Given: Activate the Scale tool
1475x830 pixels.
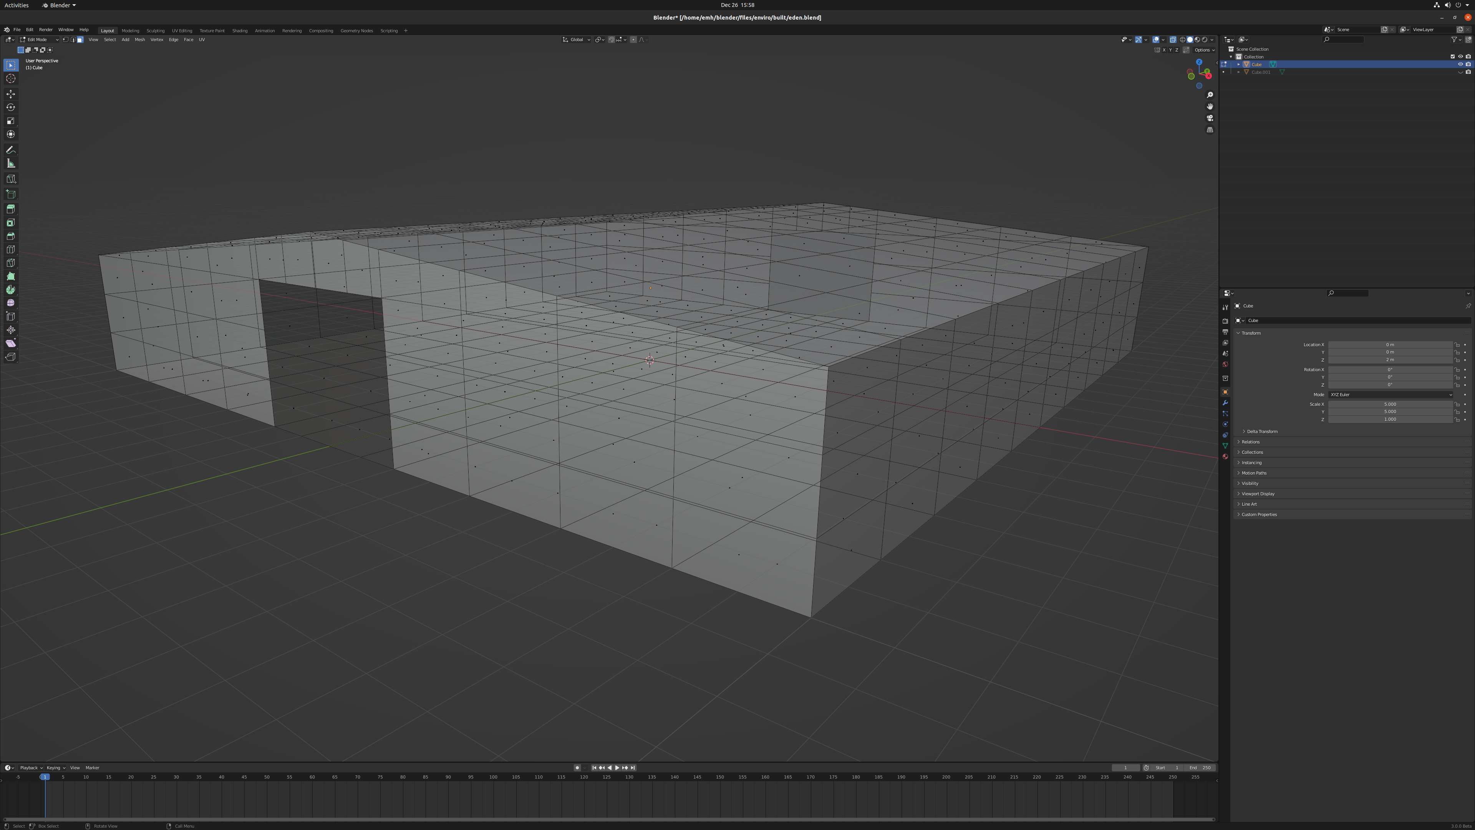Looking at the screenshot, I should pos(11,121).
